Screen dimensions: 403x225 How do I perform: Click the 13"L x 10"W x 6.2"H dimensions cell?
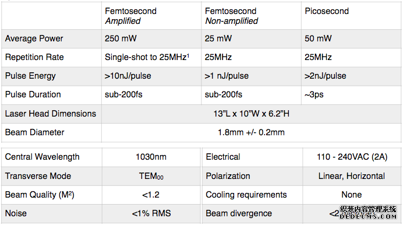(252, 114)
